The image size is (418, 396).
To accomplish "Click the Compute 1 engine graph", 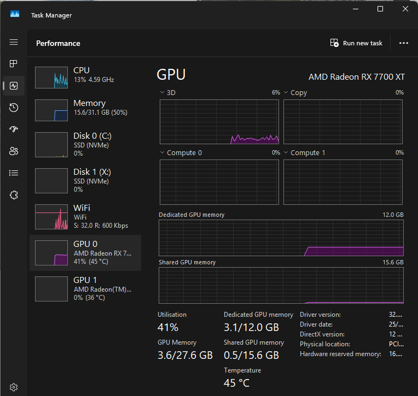I will [343, 182].
